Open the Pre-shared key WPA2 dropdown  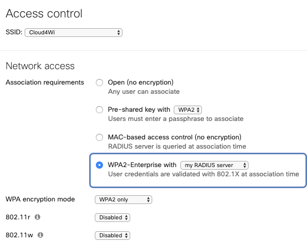pyautogui.click(x=188, y=110)
